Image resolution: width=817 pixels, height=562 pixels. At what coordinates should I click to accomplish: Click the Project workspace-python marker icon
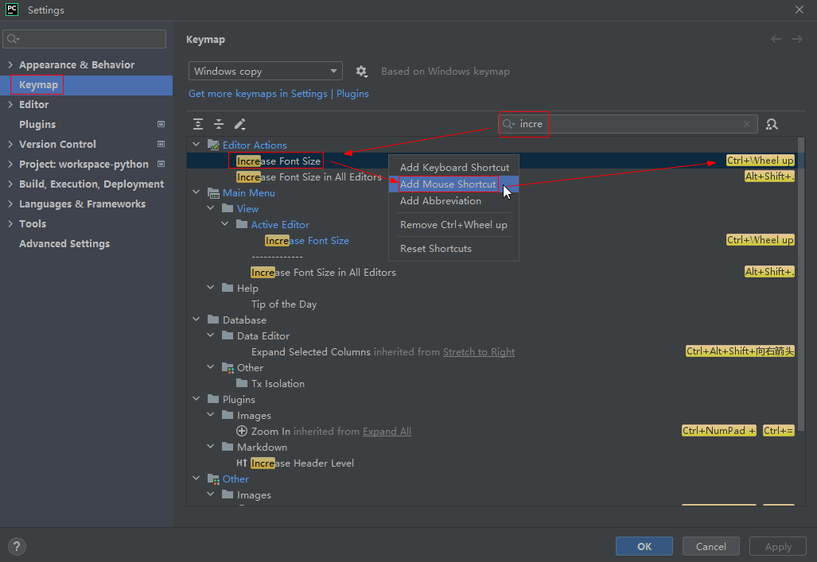(x=161, y=164)
